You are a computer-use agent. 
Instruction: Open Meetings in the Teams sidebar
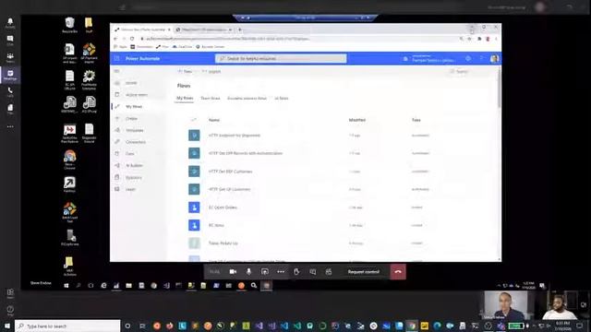[x=10, y=75]
